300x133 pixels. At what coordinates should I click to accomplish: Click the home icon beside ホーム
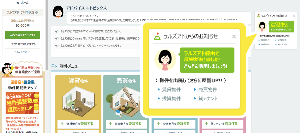point(18,3)
